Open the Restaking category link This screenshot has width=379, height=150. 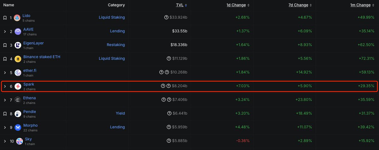(116, 45)
